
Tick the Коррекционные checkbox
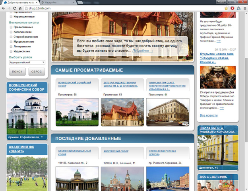(11, 17)
